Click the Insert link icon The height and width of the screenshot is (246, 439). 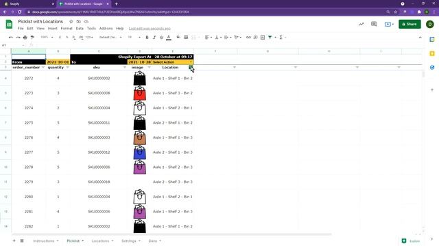click(248, 38)
